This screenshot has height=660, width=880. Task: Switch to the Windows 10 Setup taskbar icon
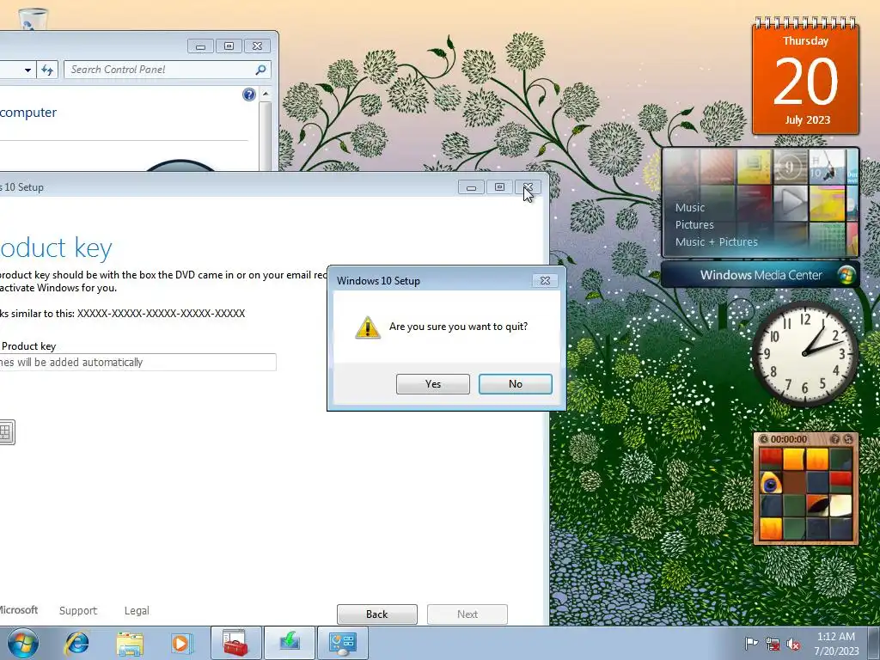[x=290, y=643]
